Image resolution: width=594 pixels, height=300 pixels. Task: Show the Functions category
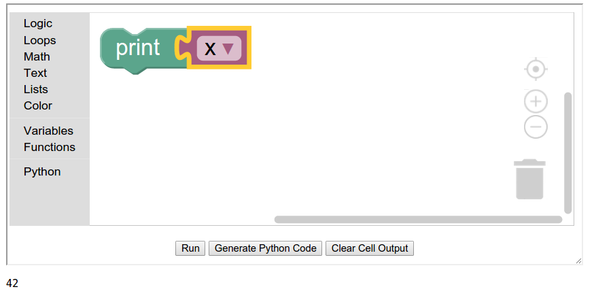[50, 147]
